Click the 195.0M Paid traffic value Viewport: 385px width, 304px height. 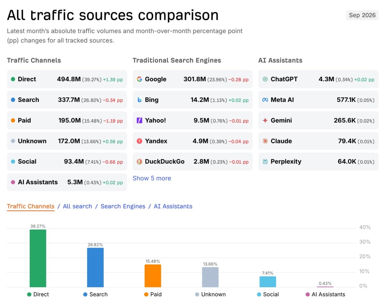point(69,120)
